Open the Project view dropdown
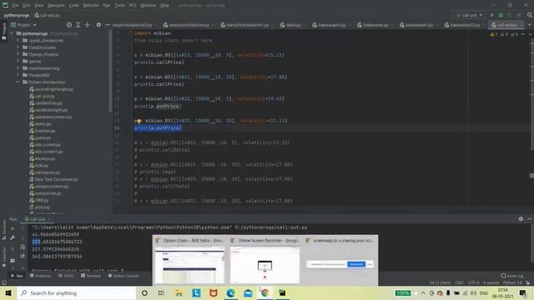Screen dimensions: 534x300 tap(23, 25)
